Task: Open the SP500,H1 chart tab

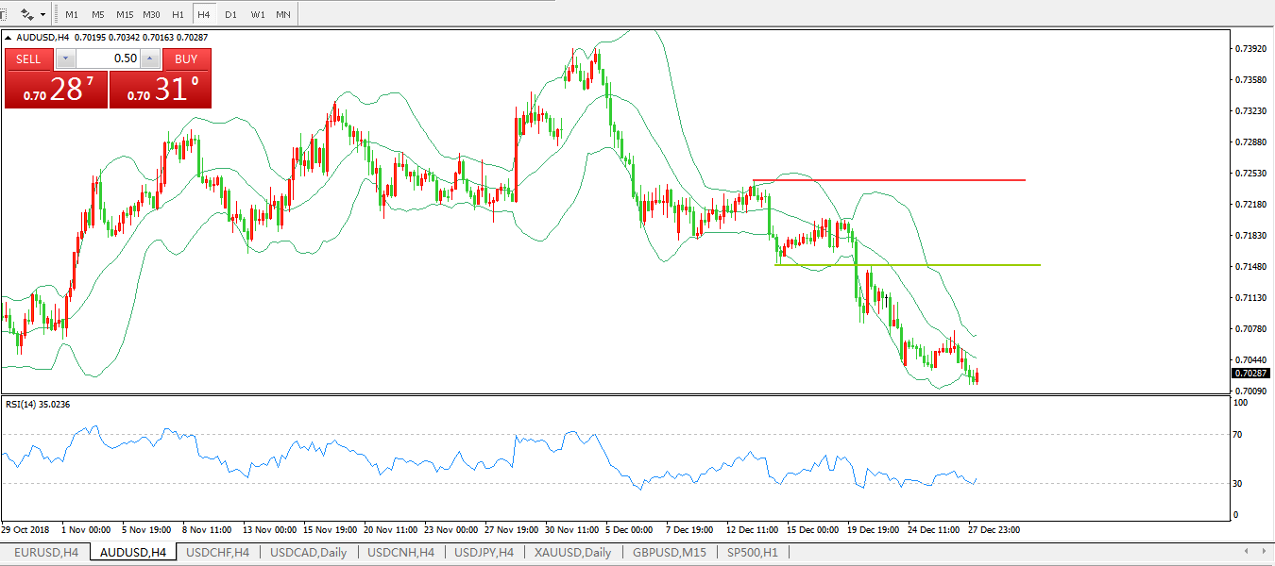Action: coord(752,552)
